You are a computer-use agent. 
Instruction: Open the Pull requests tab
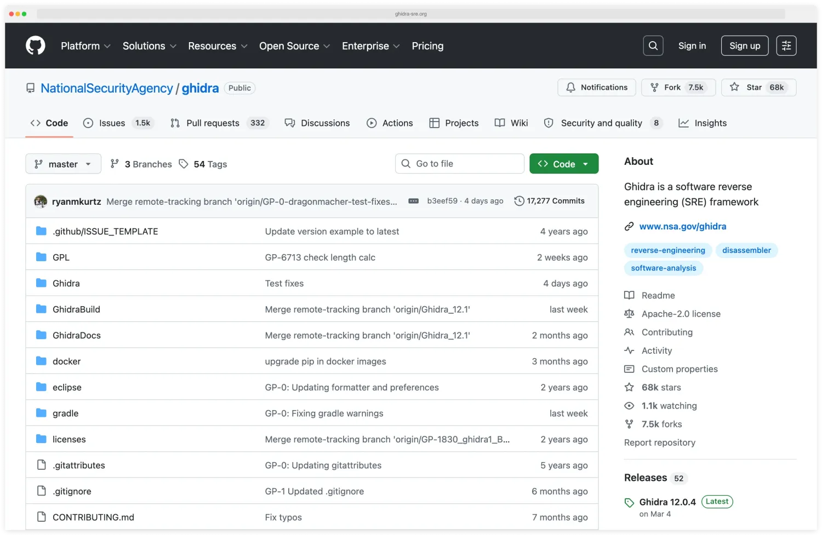coord(220,123)
